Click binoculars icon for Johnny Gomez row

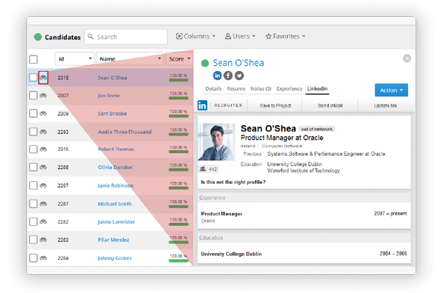tap(43, 258)
